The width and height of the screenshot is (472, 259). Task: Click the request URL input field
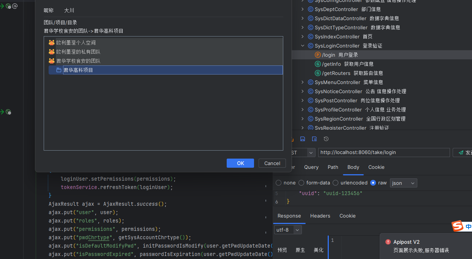[384, 153]
